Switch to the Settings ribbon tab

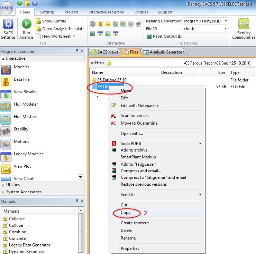point(47,12)
